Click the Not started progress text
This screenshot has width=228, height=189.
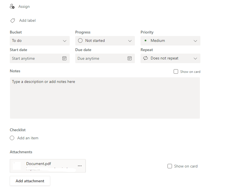click(x=95, y=41)
